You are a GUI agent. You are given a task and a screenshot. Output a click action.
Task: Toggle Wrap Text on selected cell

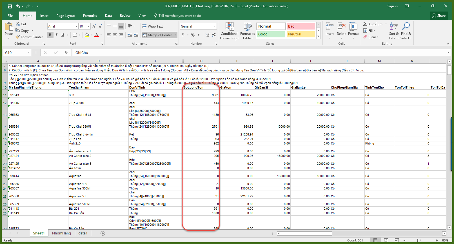tap(153, 26)
